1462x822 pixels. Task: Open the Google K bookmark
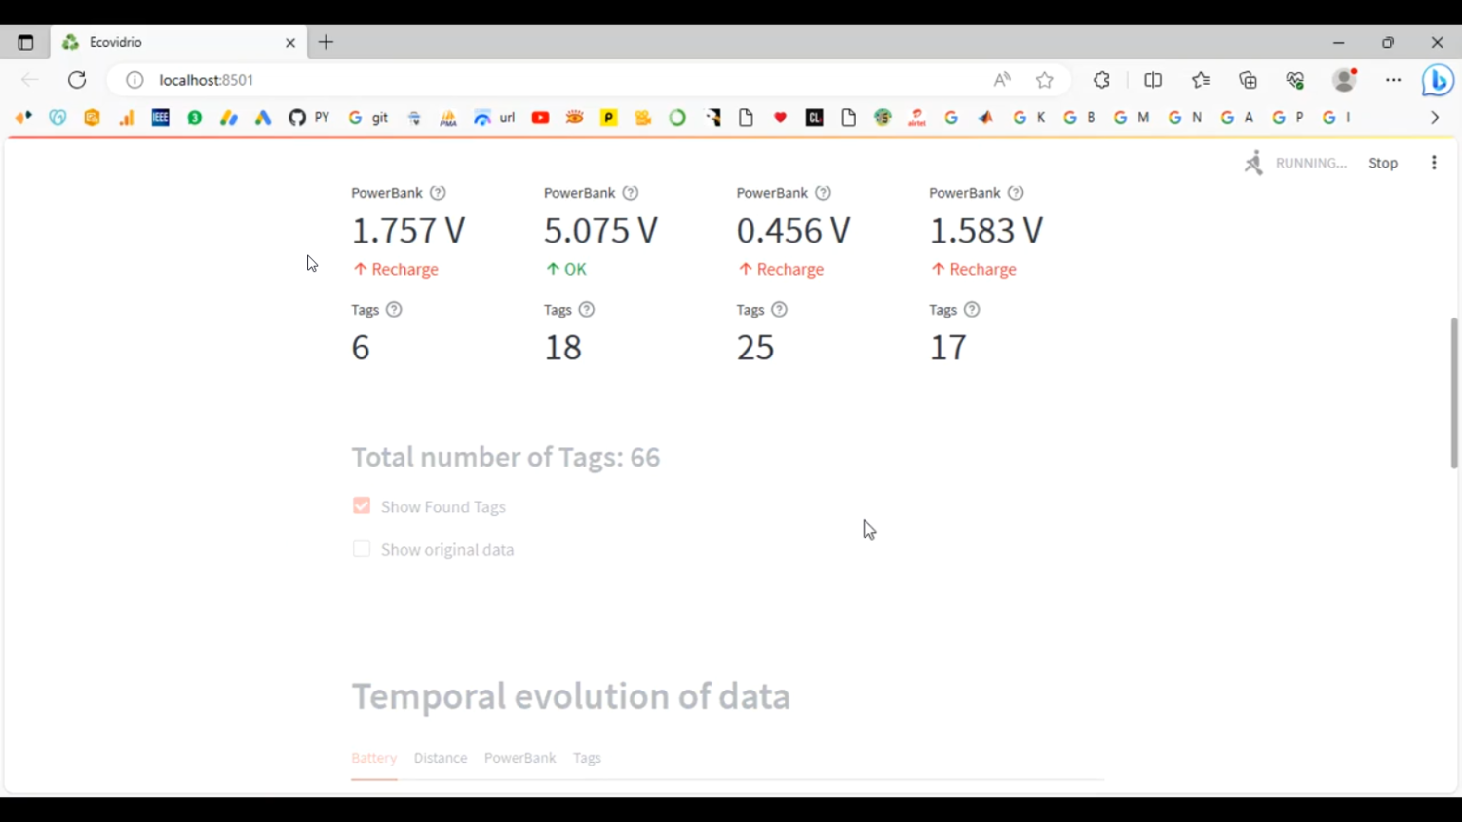(x=1029, y=118)
